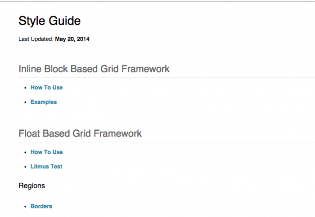Open How To Use under Inline Block framework
Viewport: 315px width, 217px height.
click(46, 88)
